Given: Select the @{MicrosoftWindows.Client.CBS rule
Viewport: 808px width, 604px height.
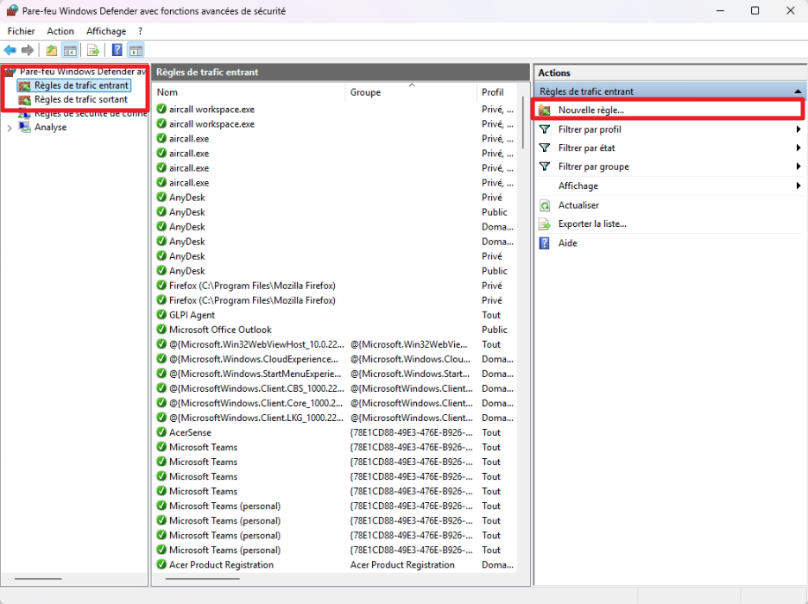Looking at the screenshot, I should (256, 387).
